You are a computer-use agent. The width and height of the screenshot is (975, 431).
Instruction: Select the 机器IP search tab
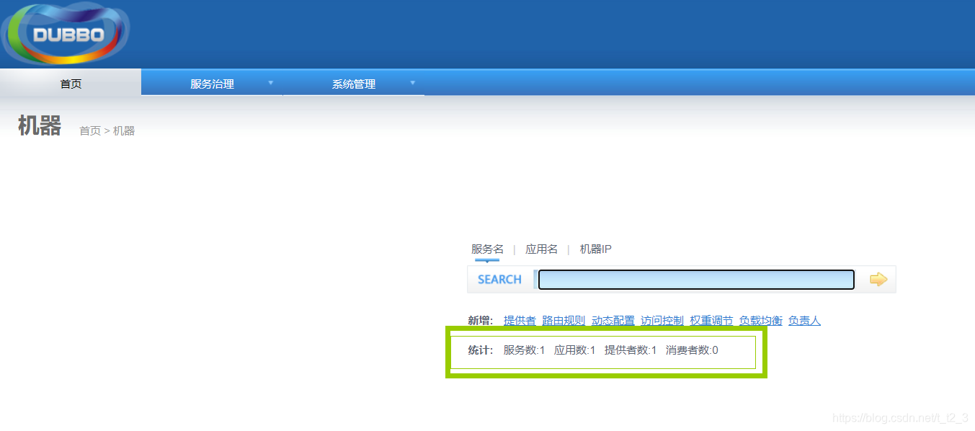(x=595, y=249)
